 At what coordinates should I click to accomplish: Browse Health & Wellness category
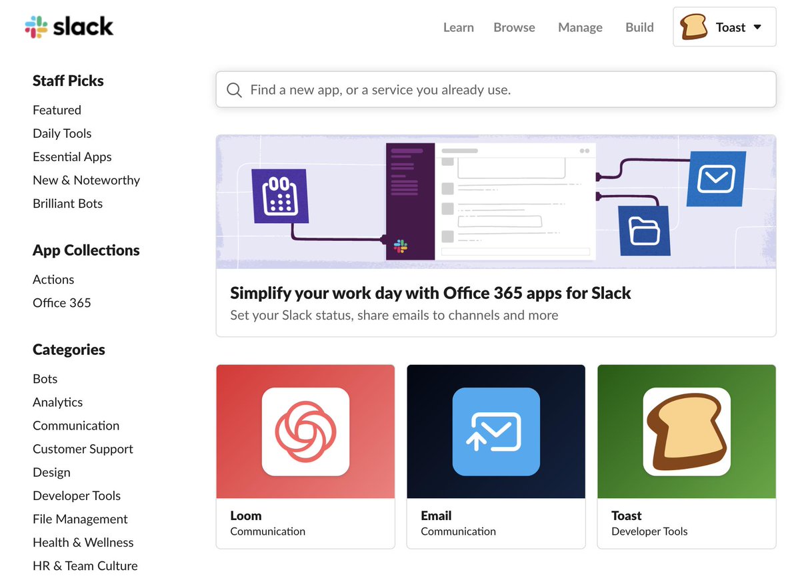tap(83, 542)
